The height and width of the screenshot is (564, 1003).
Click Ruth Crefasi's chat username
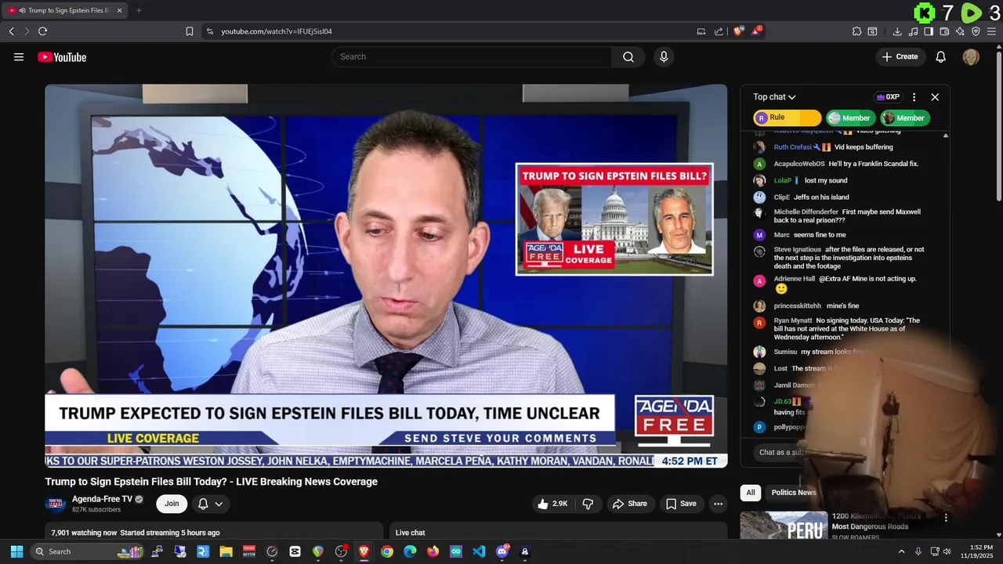pyautogui.click(x=793, y=147)
